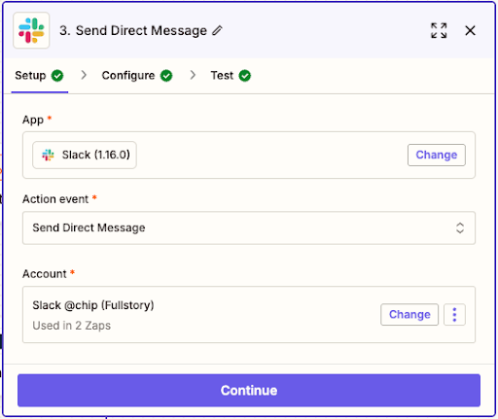Viewport: 498px width, 419px height.
Task: Edit step name with pencil icon
Action: pos(217,30)
